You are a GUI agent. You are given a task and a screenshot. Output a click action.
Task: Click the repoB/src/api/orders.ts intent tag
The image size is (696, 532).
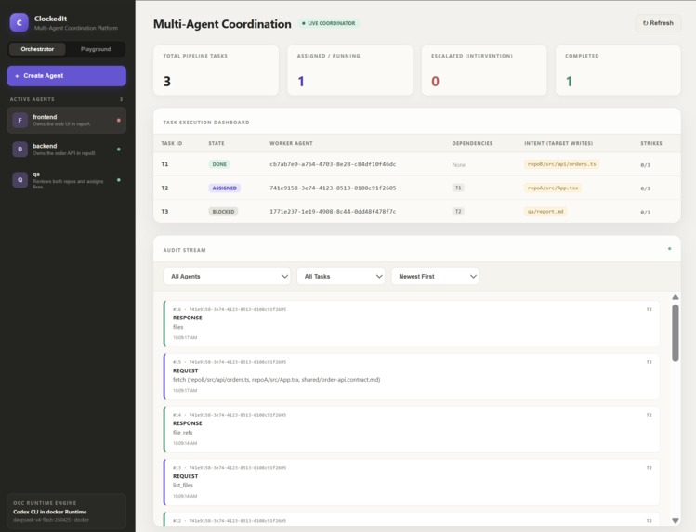coord(561,164)
